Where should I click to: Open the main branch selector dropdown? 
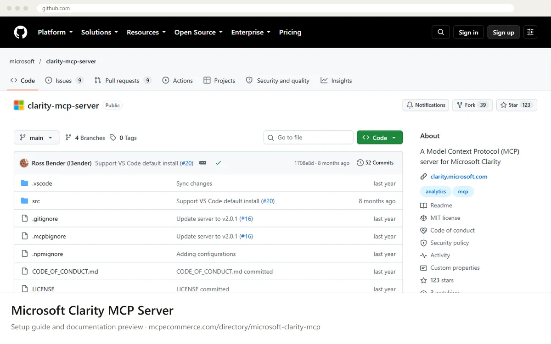coord(37,138)
